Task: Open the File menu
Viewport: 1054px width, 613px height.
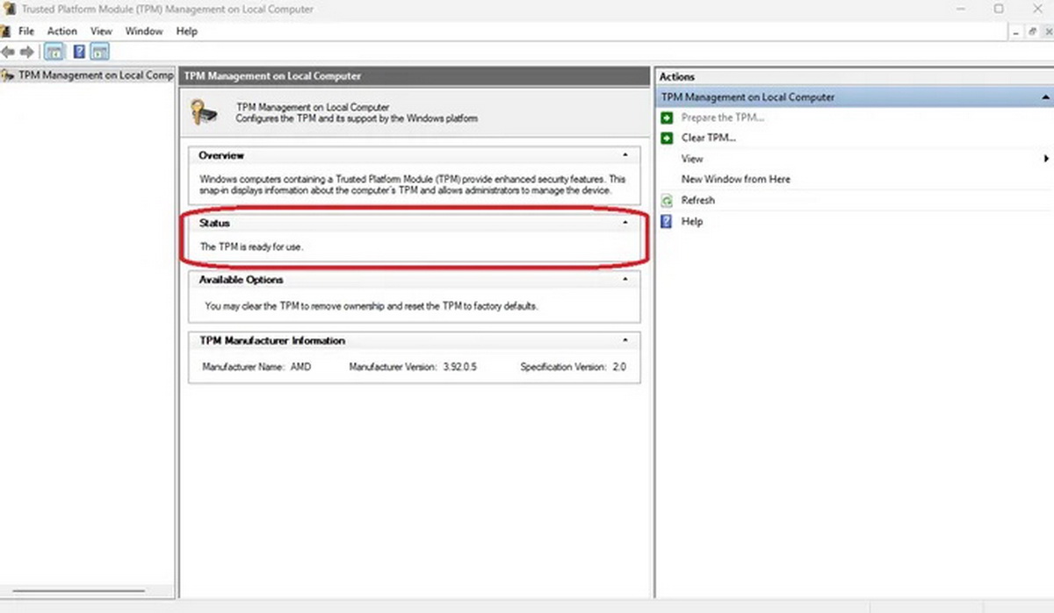Action: pos(26,31)
